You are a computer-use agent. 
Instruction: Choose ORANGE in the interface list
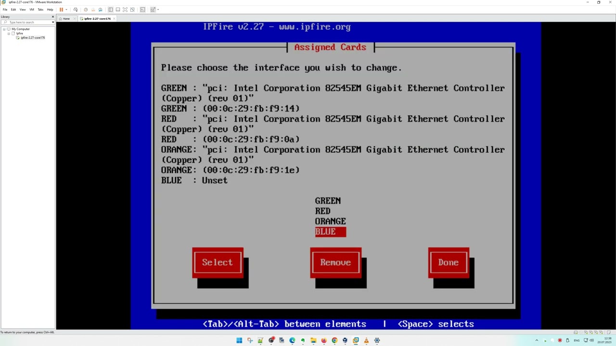pyautogui.click(x=330, y=221)
